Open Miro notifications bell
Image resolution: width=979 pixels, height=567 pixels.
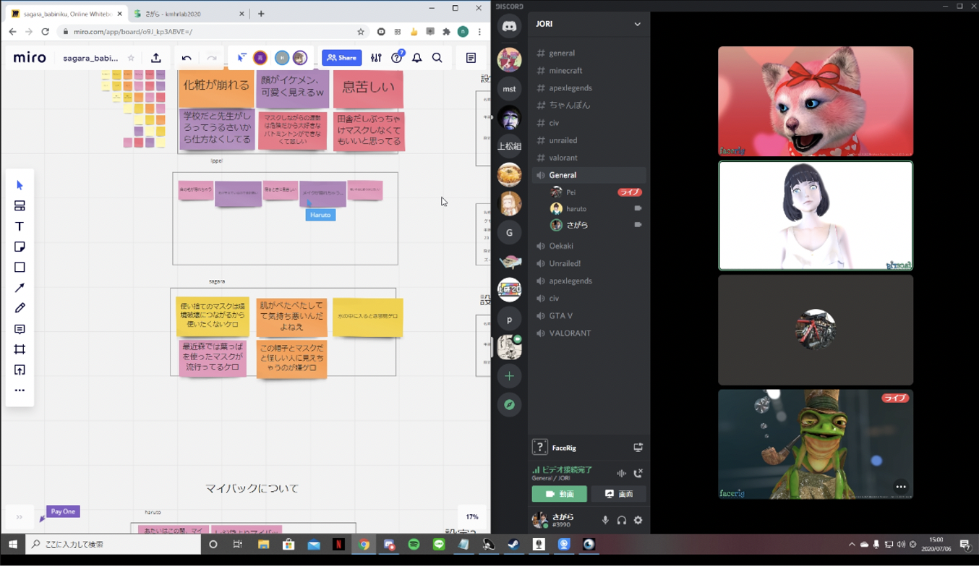tap(417, 58)
